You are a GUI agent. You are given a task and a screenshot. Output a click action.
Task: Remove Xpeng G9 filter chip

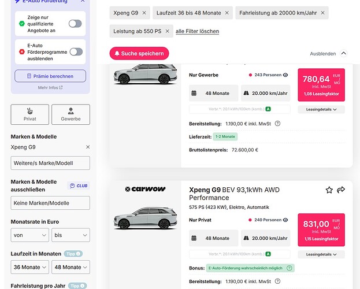coord(144,13)
